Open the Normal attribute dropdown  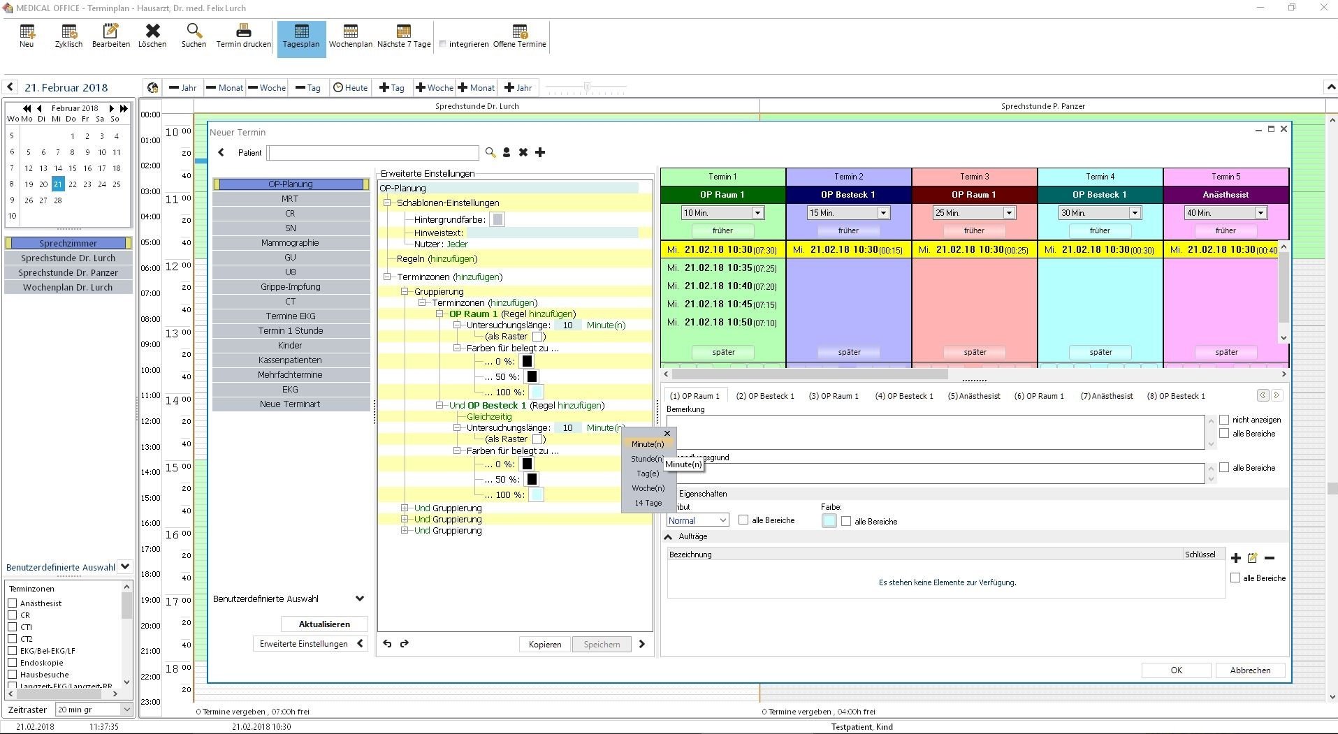coord(722,520)
